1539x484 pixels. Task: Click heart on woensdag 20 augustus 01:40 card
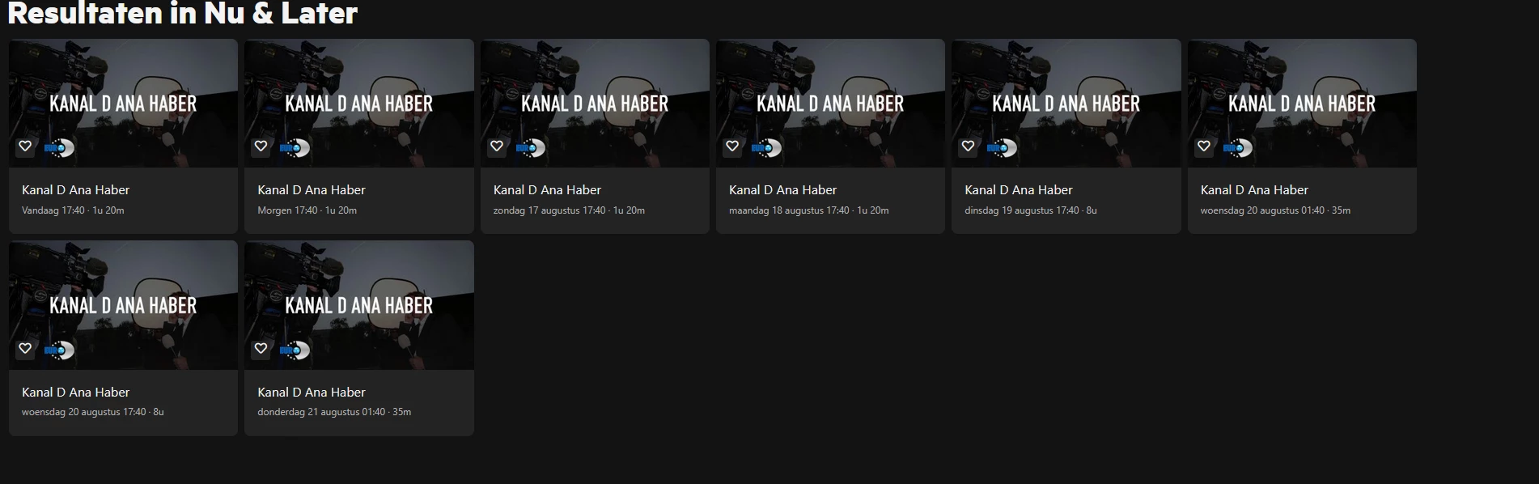pyautogui.click(x=1204, y=146)
